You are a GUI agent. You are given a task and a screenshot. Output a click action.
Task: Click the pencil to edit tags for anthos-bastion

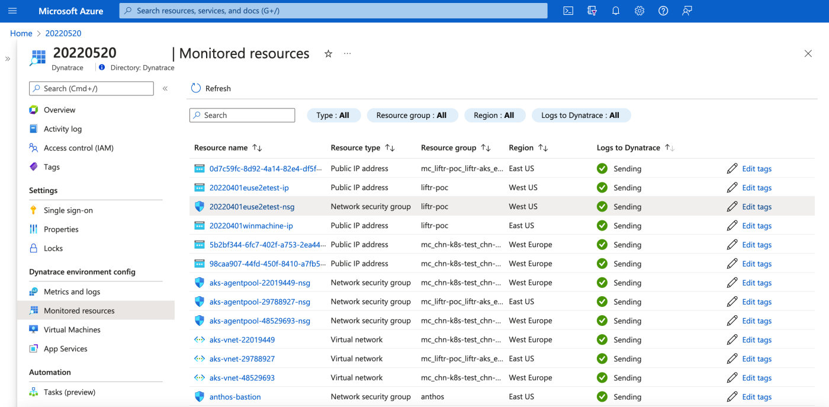point(733,396)
